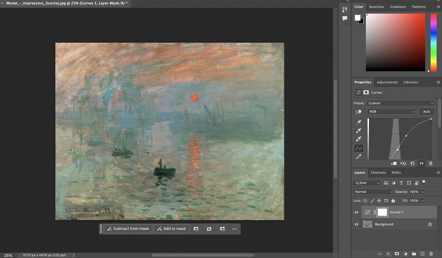Screen dimensions: 442x258
Task: Open the layer style fx menu
Action: pyautogui.click(x=388, y=254)
